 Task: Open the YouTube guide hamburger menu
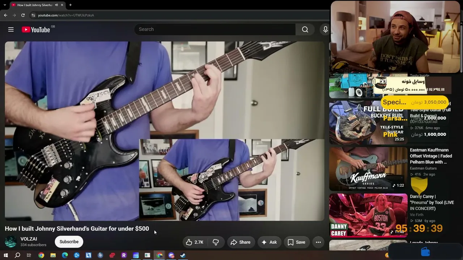(11, 30)
